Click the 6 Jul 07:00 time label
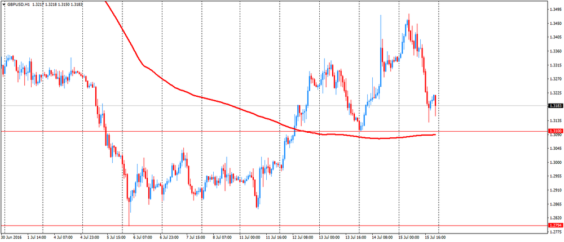564x242 pixels. pos(143,237)
